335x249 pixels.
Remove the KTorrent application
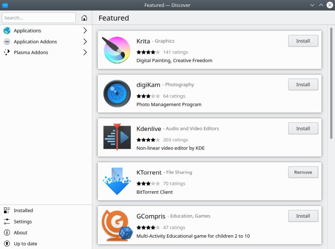pos(303,172)
